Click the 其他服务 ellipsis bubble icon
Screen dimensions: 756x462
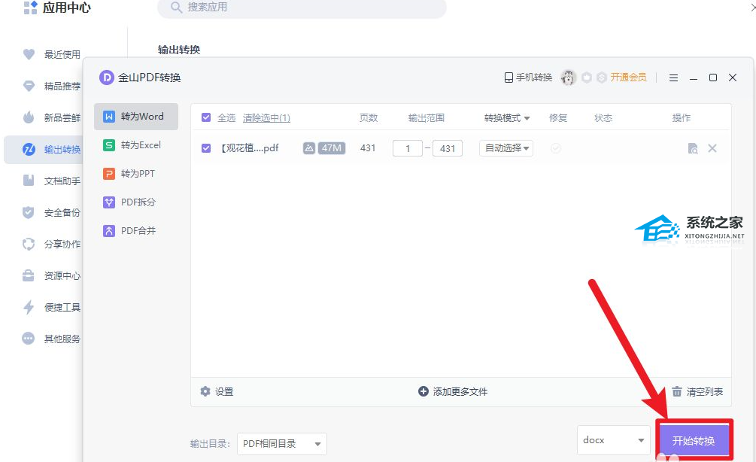(x=29, y=339)
